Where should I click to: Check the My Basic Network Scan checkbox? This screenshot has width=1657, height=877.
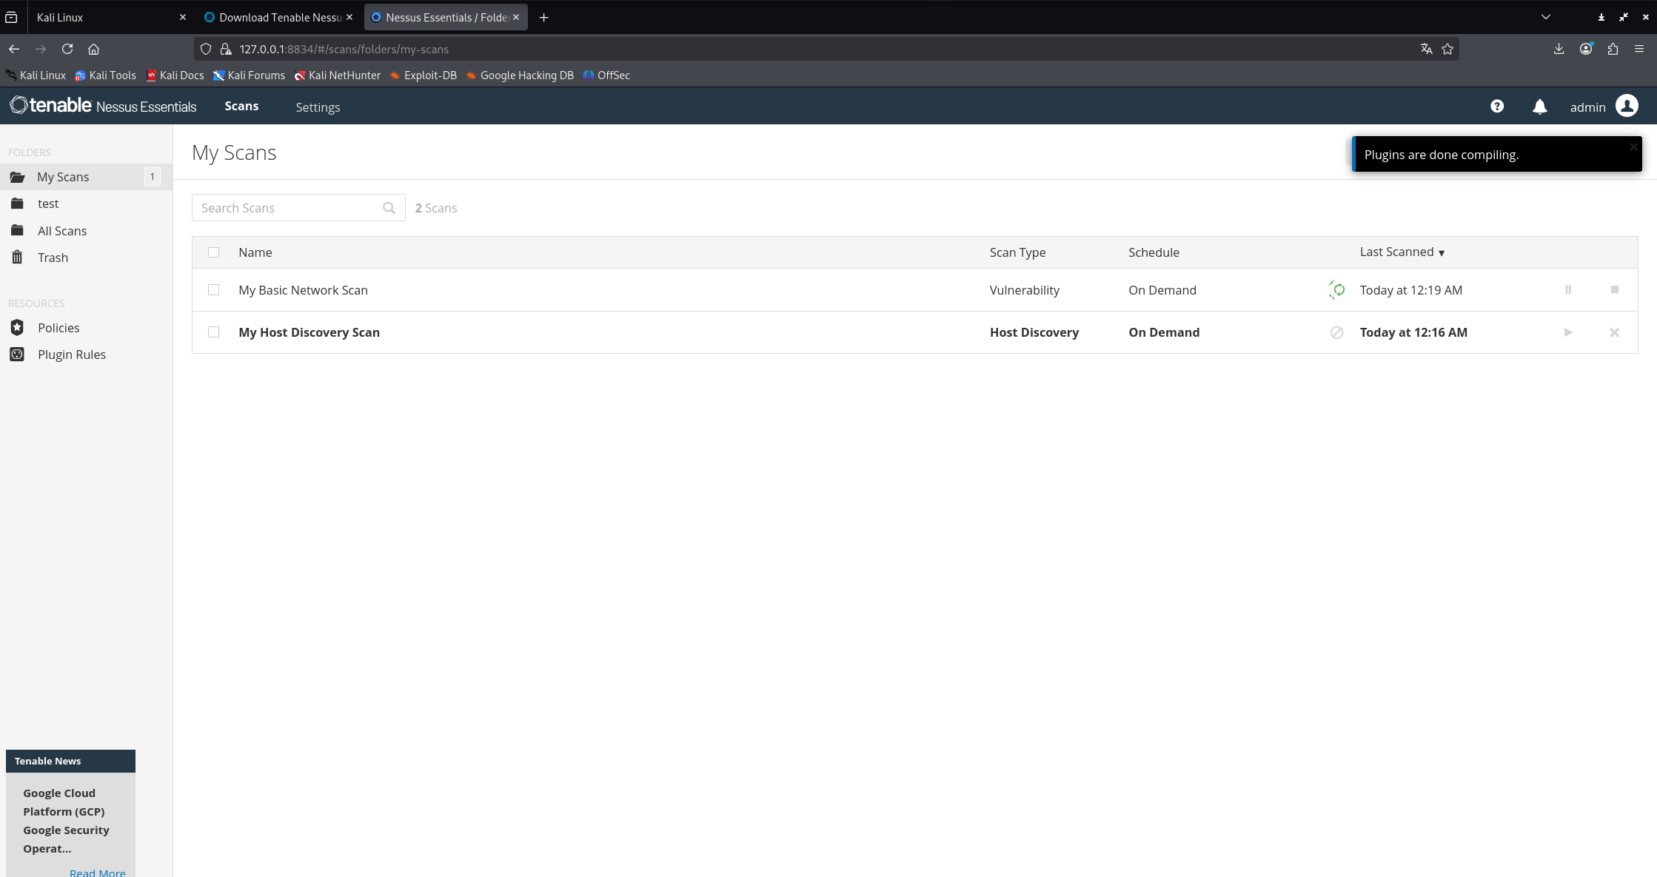pos(213,290)
